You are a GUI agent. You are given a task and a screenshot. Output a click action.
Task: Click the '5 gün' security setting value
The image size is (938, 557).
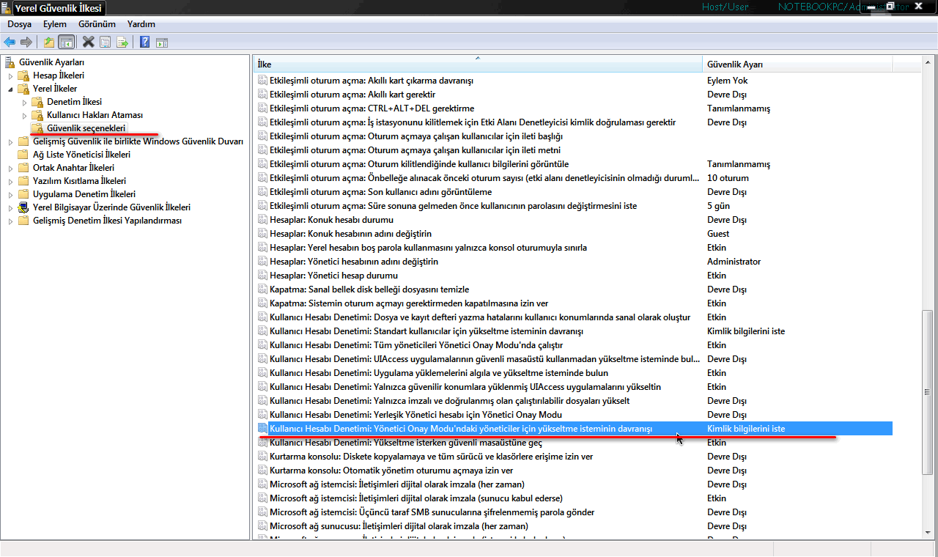click(718, 206)
